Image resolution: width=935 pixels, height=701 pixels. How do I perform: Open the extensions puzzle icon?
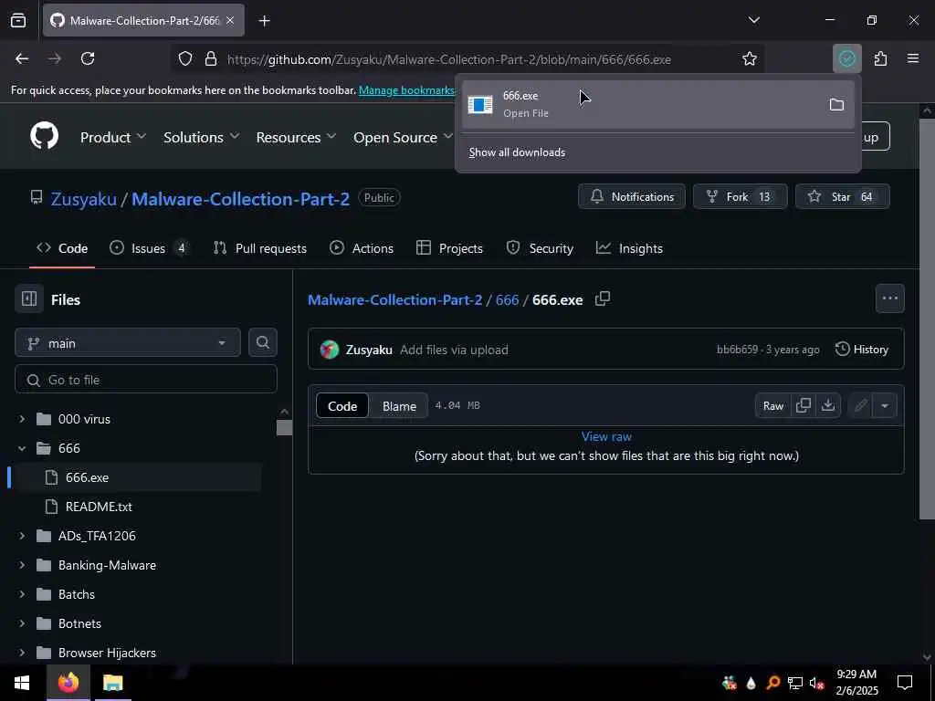tap(881, 58)
